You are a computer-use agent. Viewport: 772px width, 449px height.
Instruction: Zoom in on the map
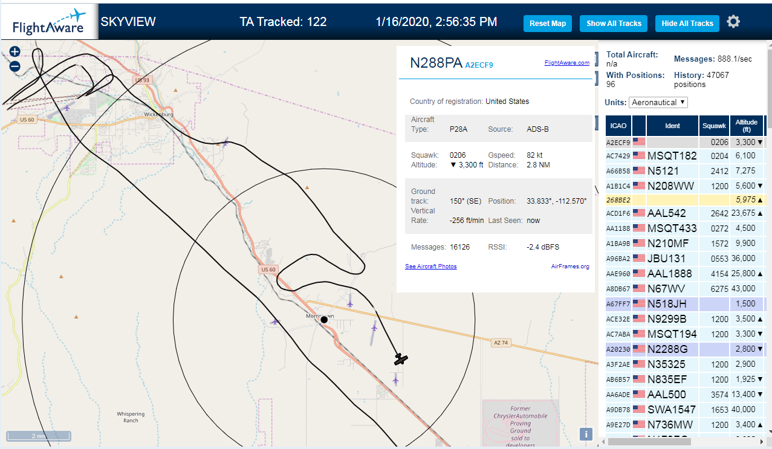[15, 53]
